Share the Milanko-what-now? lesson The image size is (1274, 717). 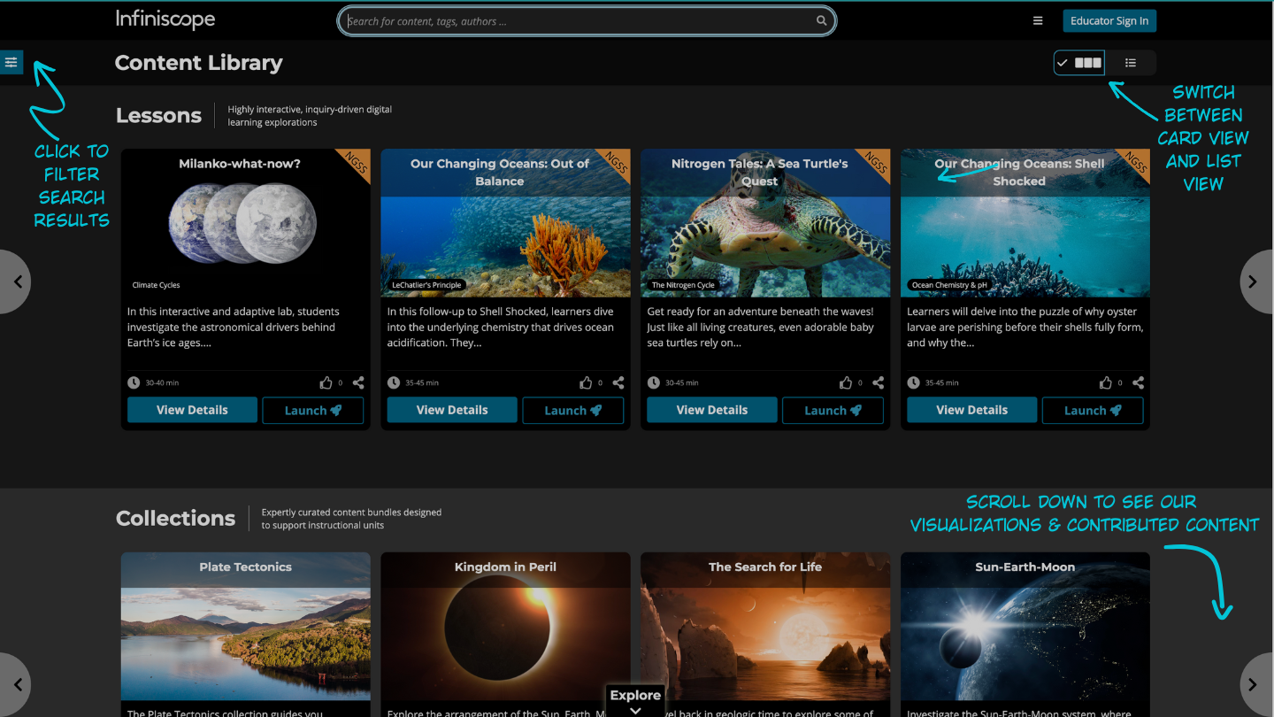pos(358,383)
